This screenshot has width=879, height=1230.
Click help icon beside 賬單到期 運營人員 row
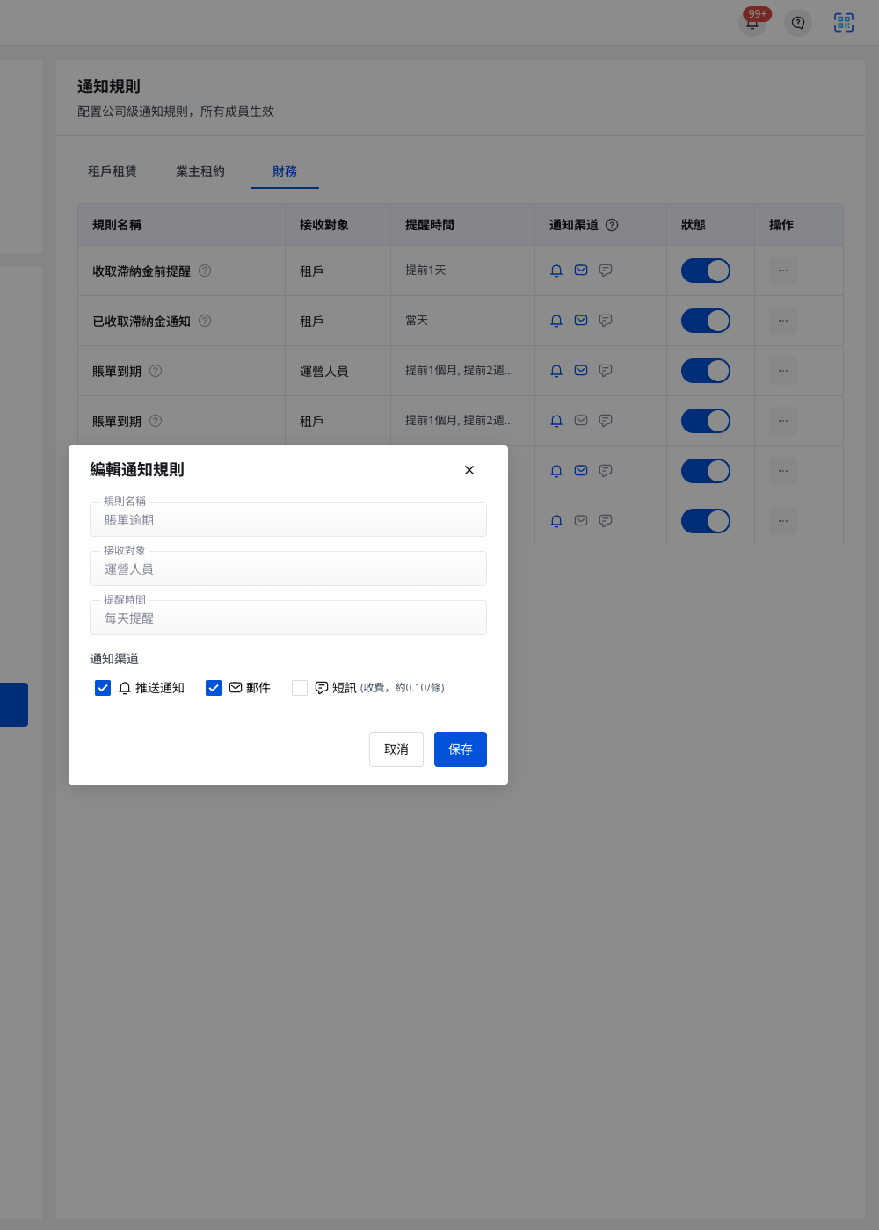click(156, 371)
